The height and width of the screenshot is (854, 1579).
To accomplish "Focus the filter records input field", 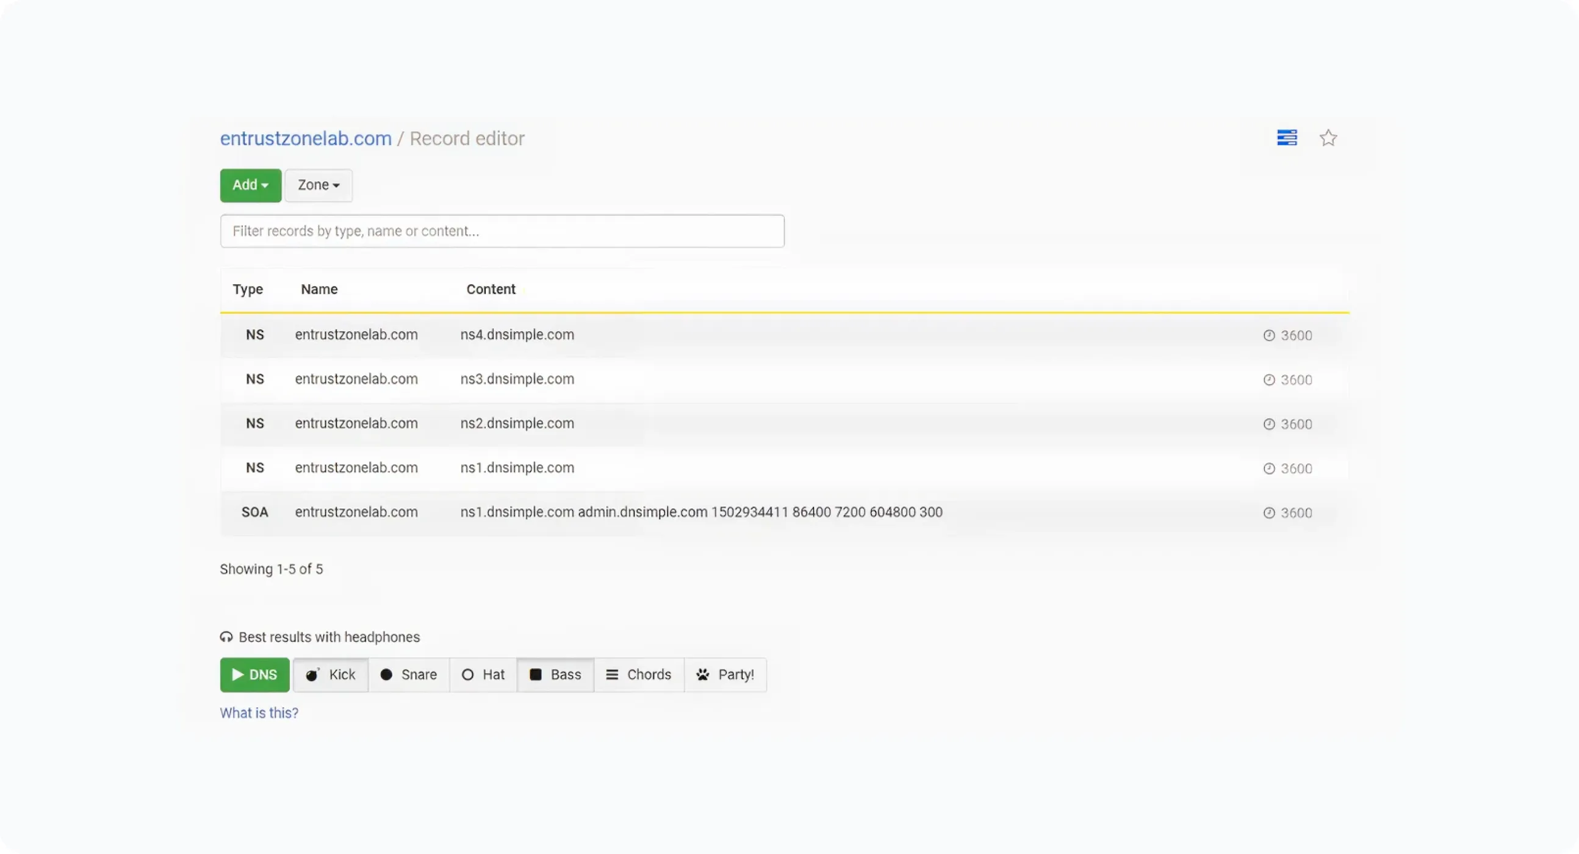I will pyautogui.click(x=502, y=231).
